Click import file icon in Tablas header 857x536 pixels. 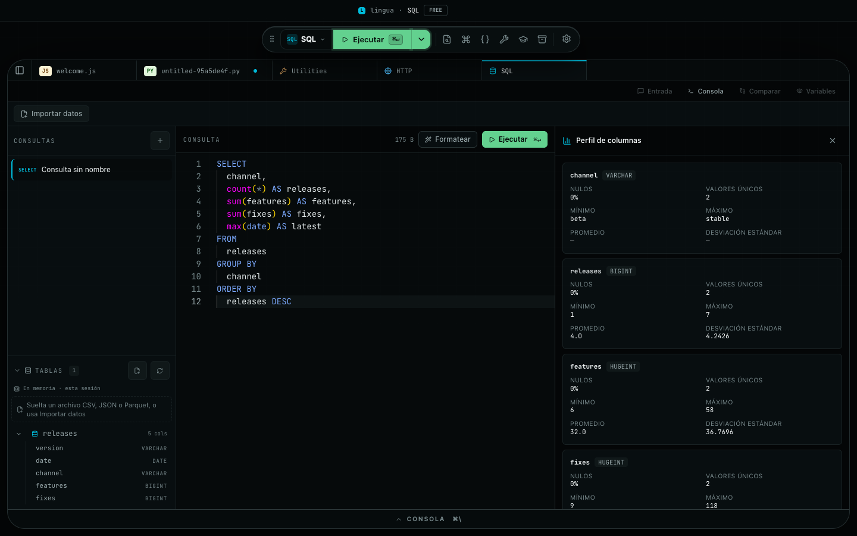coord(137,370)
